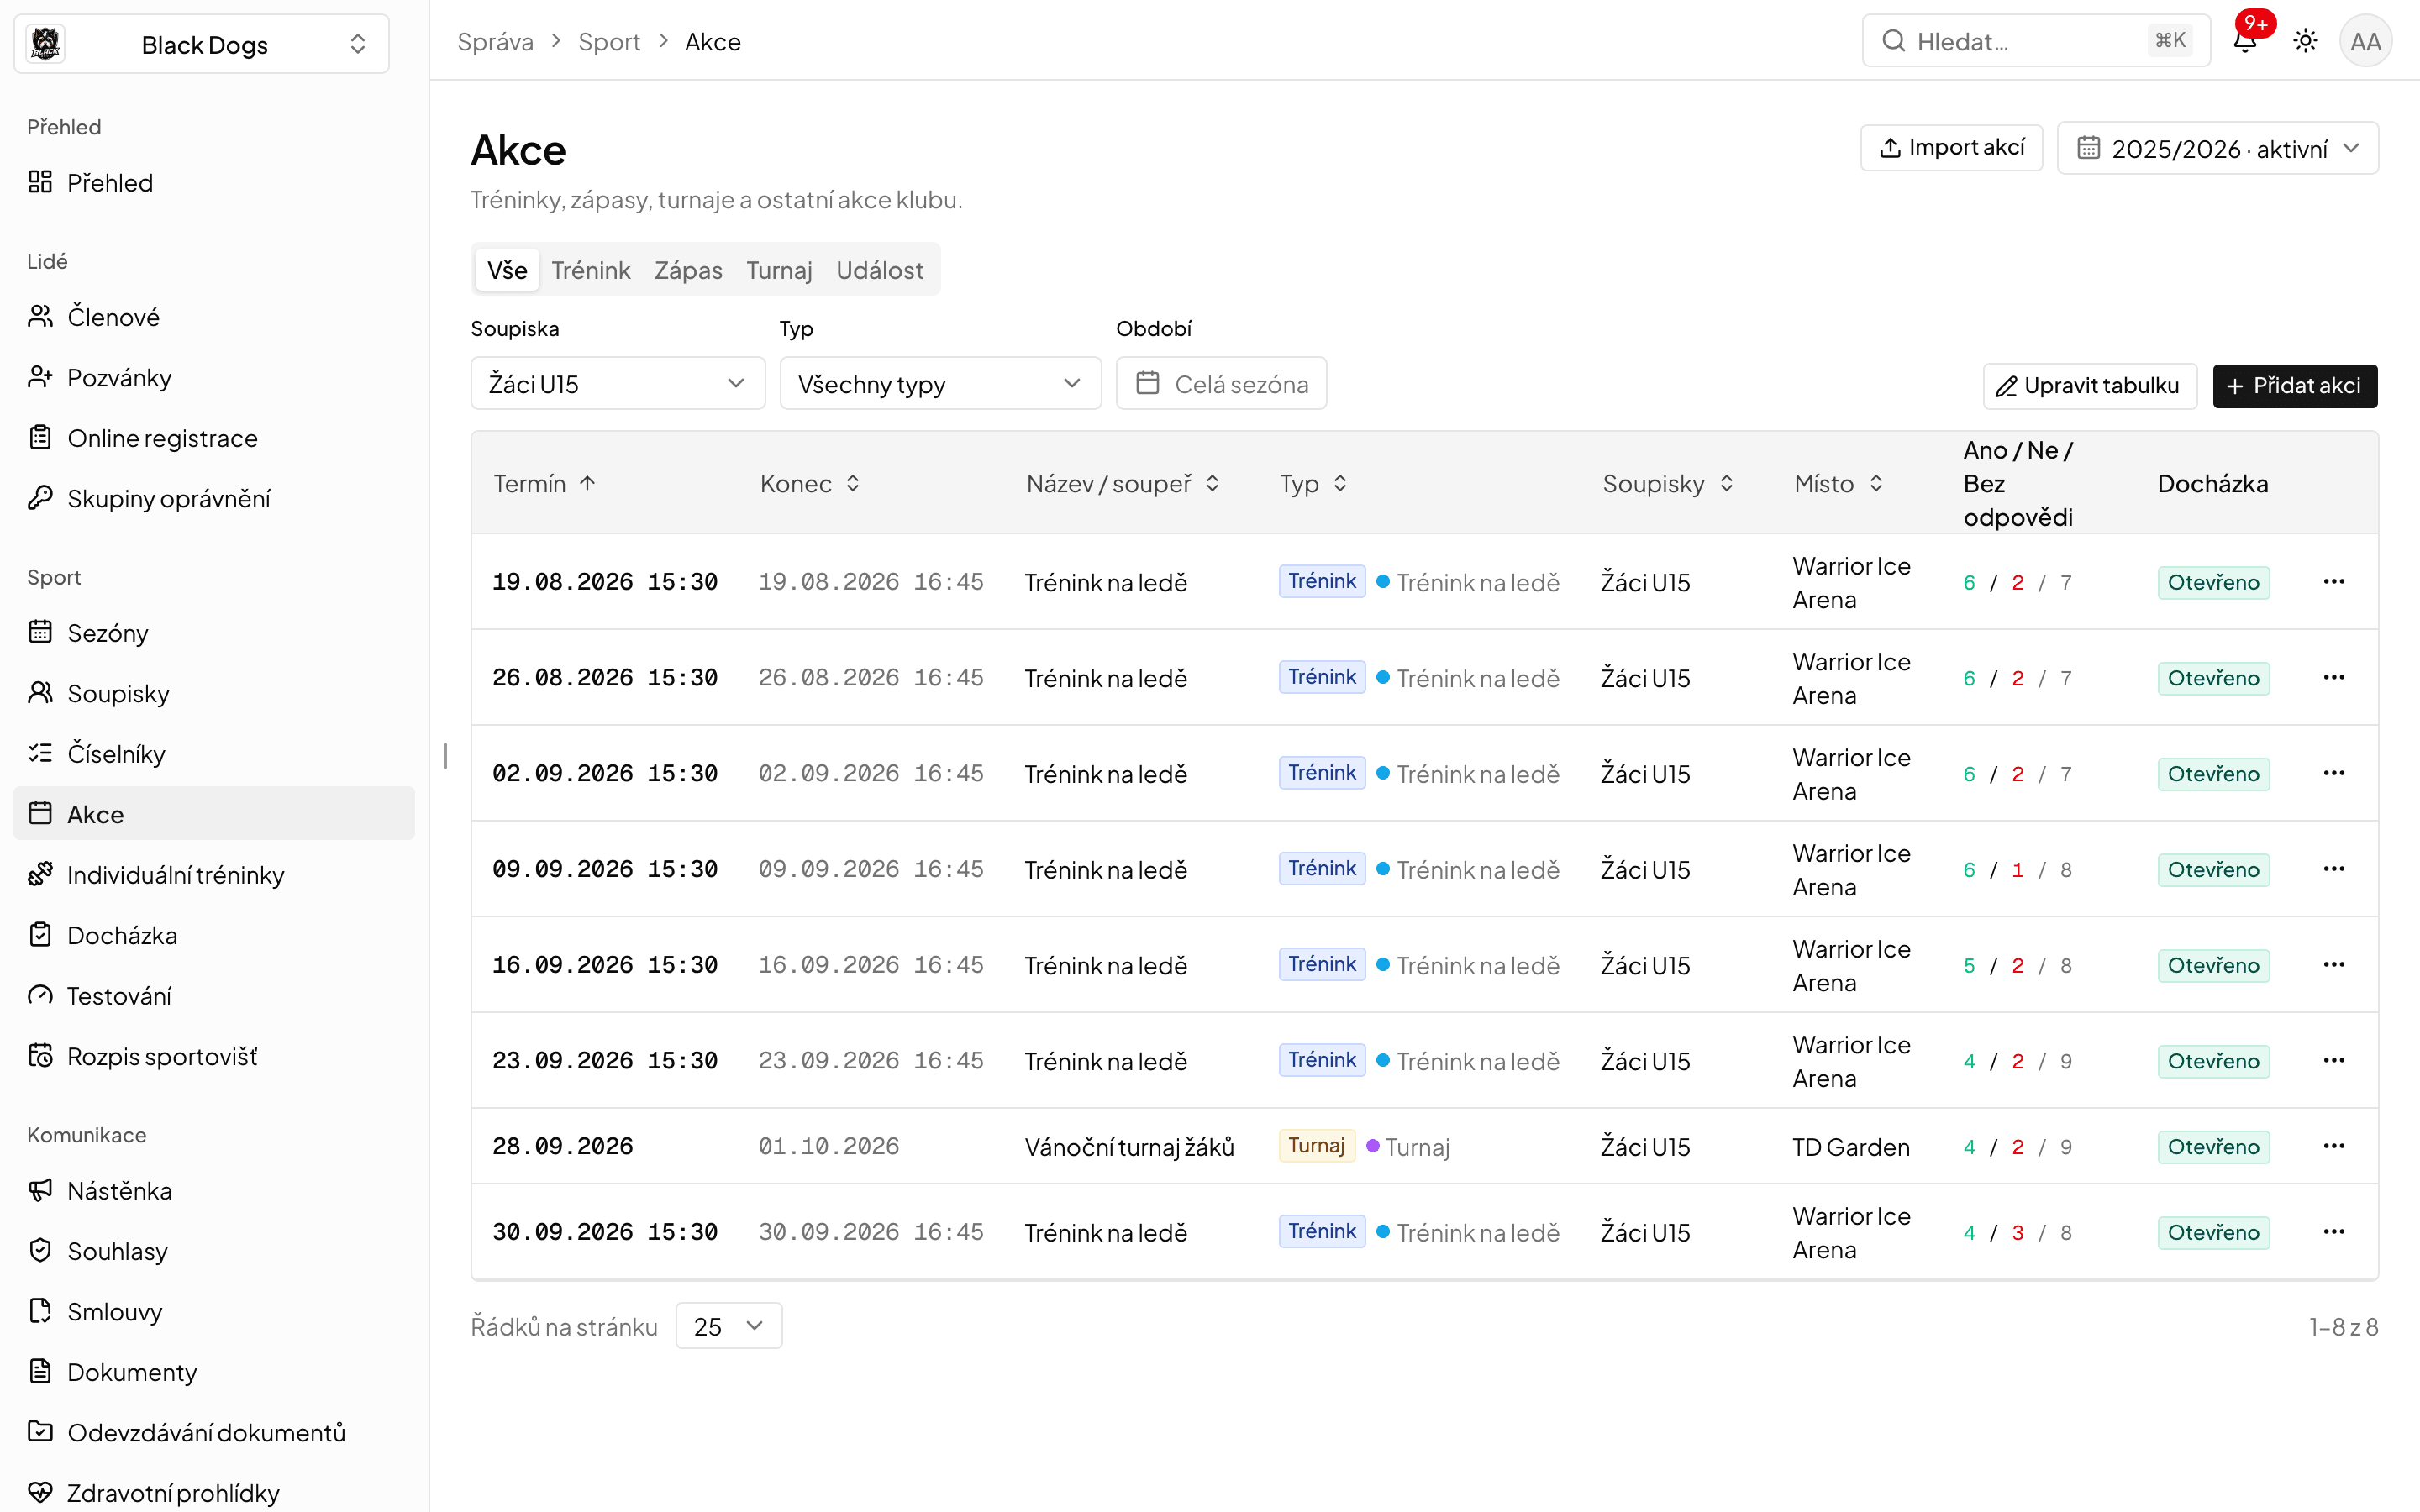
Task: Open row actions for Vánoční turnaj žáků
Action: click(x=2334, y=1146)
